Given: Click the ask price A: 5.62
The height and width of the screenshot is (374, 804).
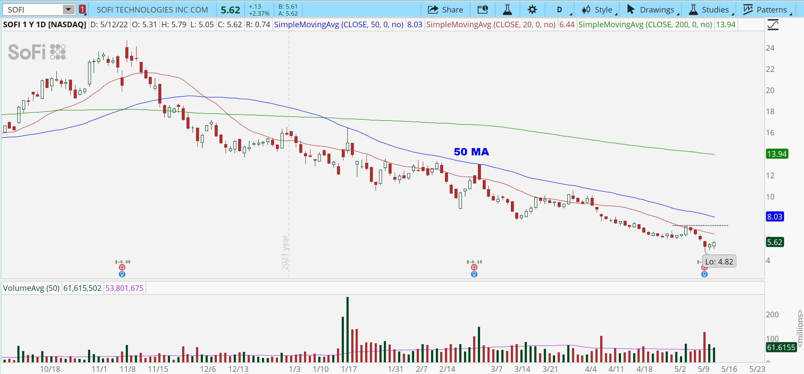Looking at the screenshot, I should pyautogui.click(x=288, y=13).
